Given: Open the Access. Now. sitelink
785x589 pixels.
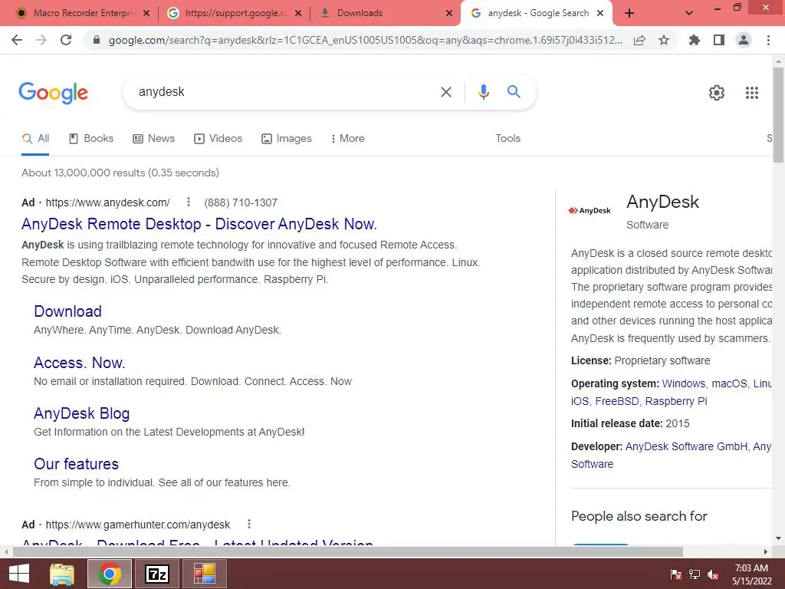Looking at the screenshot, I should 80,363.
